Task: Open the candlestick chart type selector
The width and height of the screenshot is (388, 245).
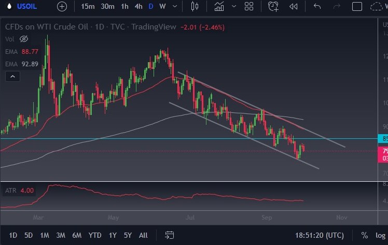Action: pos(195,7)
